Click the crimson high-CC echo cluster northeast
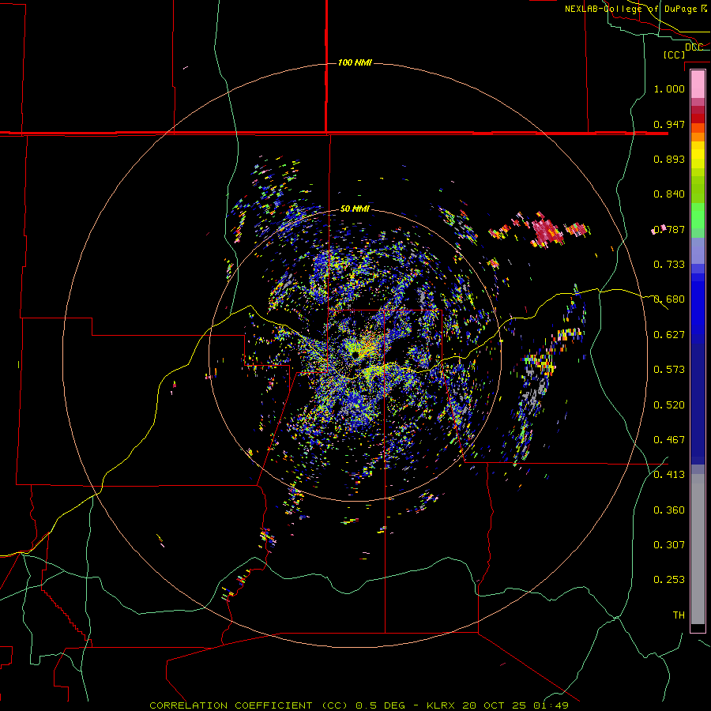711x711 pixels. [547, 231]
